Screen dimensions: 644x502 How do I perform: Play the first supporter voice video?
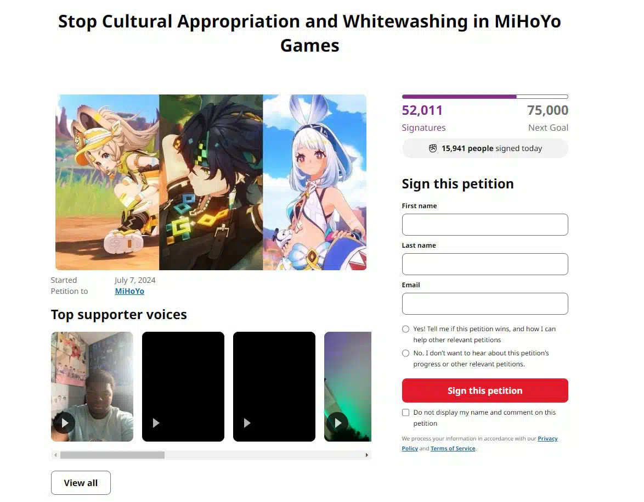point(65,423)
